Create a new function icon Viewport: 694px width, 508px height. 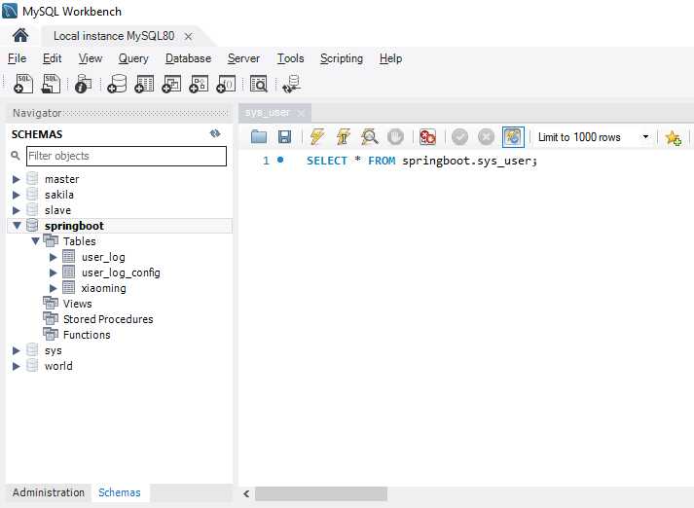coord(226,84)
